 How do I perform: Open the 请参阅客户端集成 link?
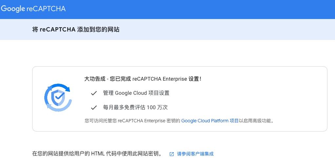point(195,154)
